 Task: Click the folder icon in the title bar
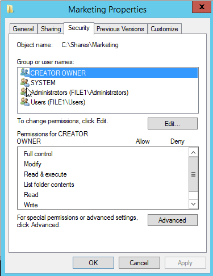[10, 9]
